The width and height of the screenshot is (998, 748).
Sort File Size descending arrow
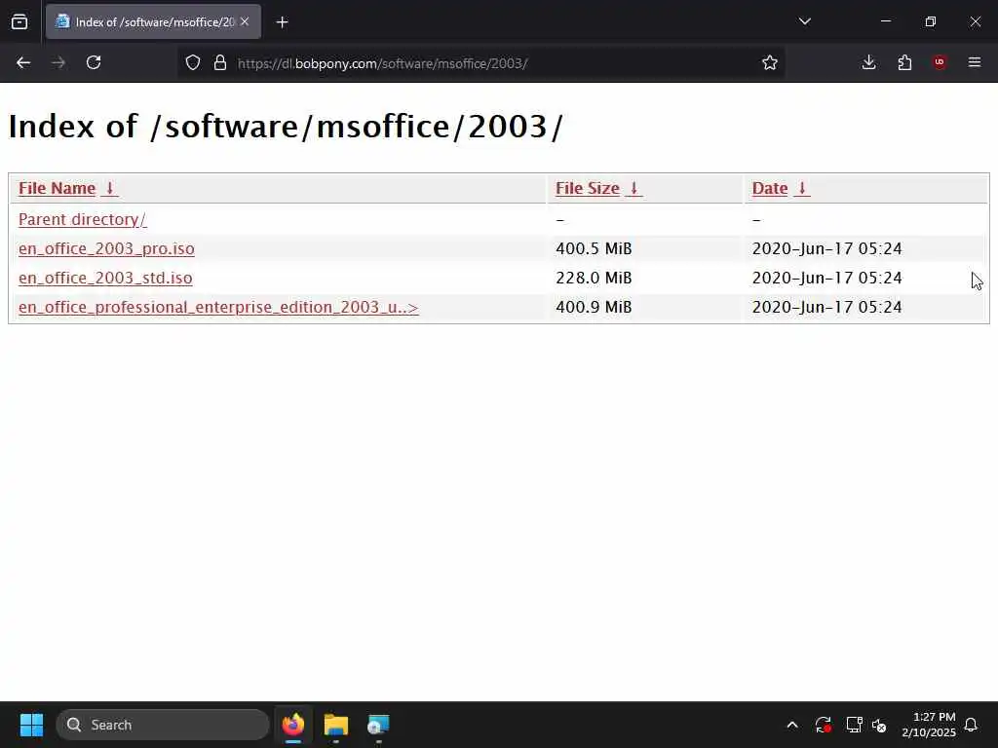pos(633,188)
